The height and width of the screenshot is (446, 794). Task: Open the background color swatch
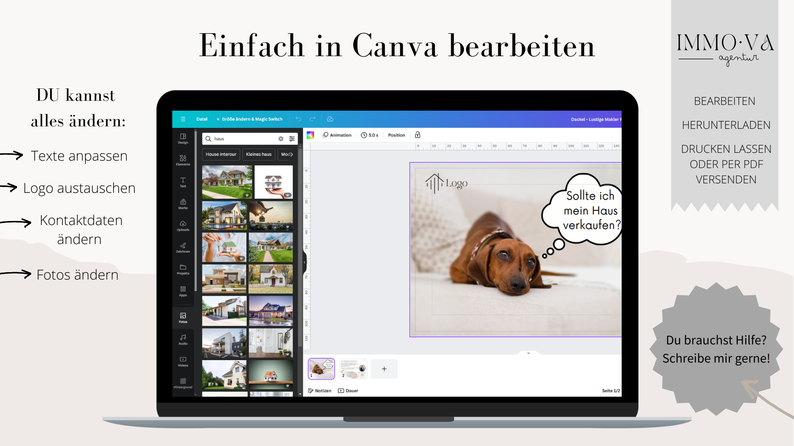tap(310, 135)
